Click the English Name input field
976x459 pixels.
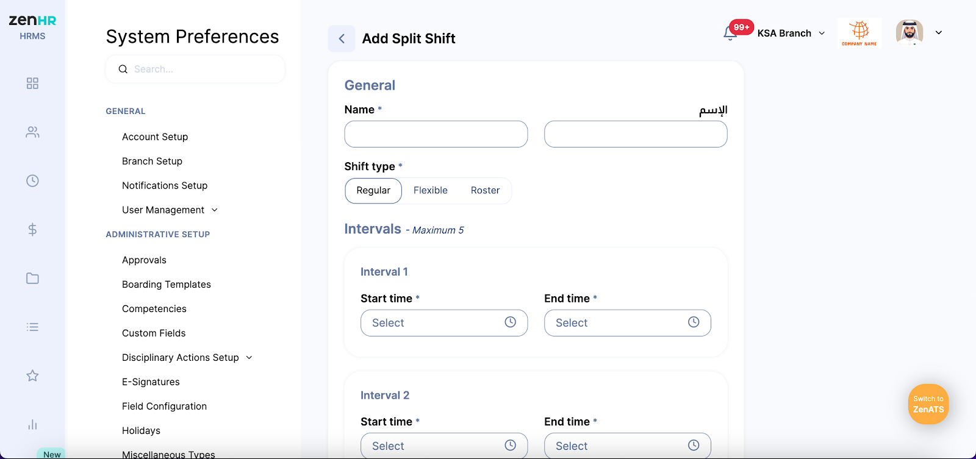pyautogui.click(x=436, y=134)
